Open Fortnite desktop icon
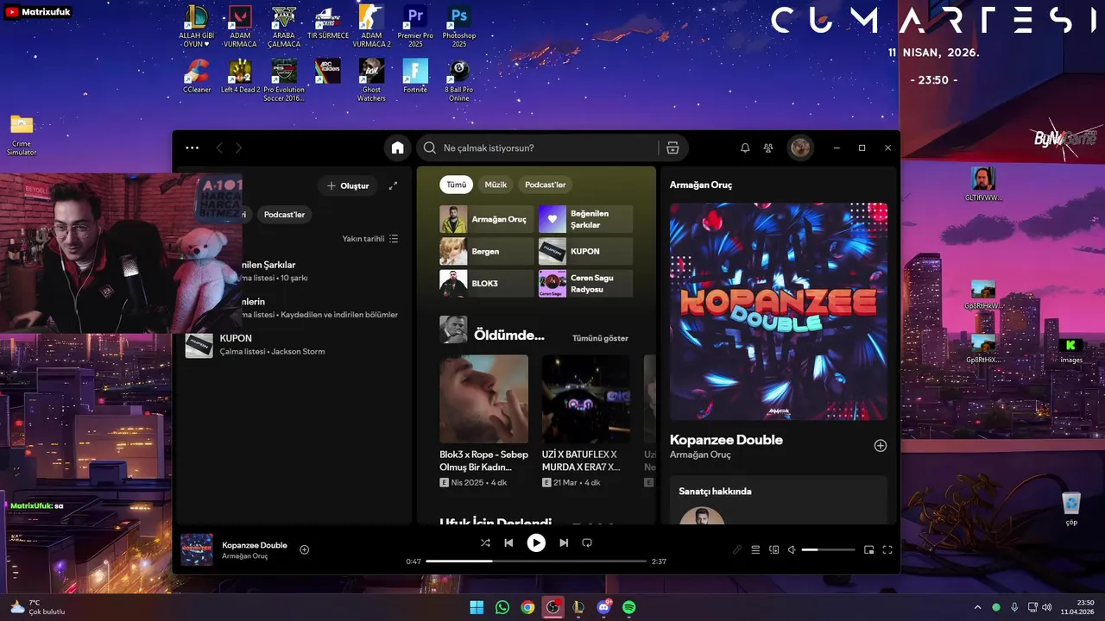 coord(415,76)
